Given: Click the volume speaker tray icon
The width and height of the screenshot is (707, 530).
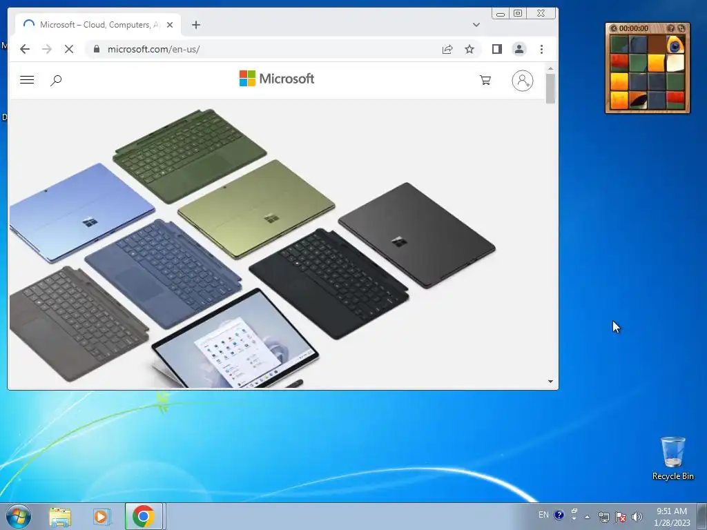Looking at the screenshot, I should click(x=637, y=517).
